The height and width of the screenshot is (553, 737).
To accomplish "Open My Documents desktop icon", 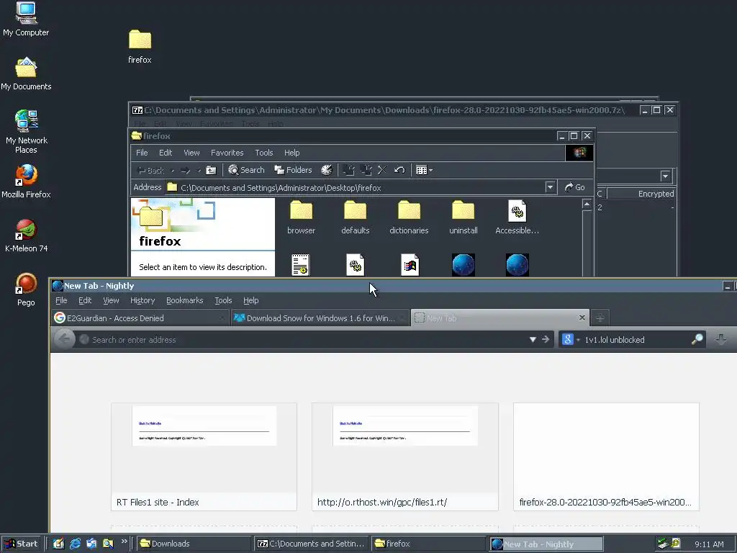I will click(x=26, y=74).
